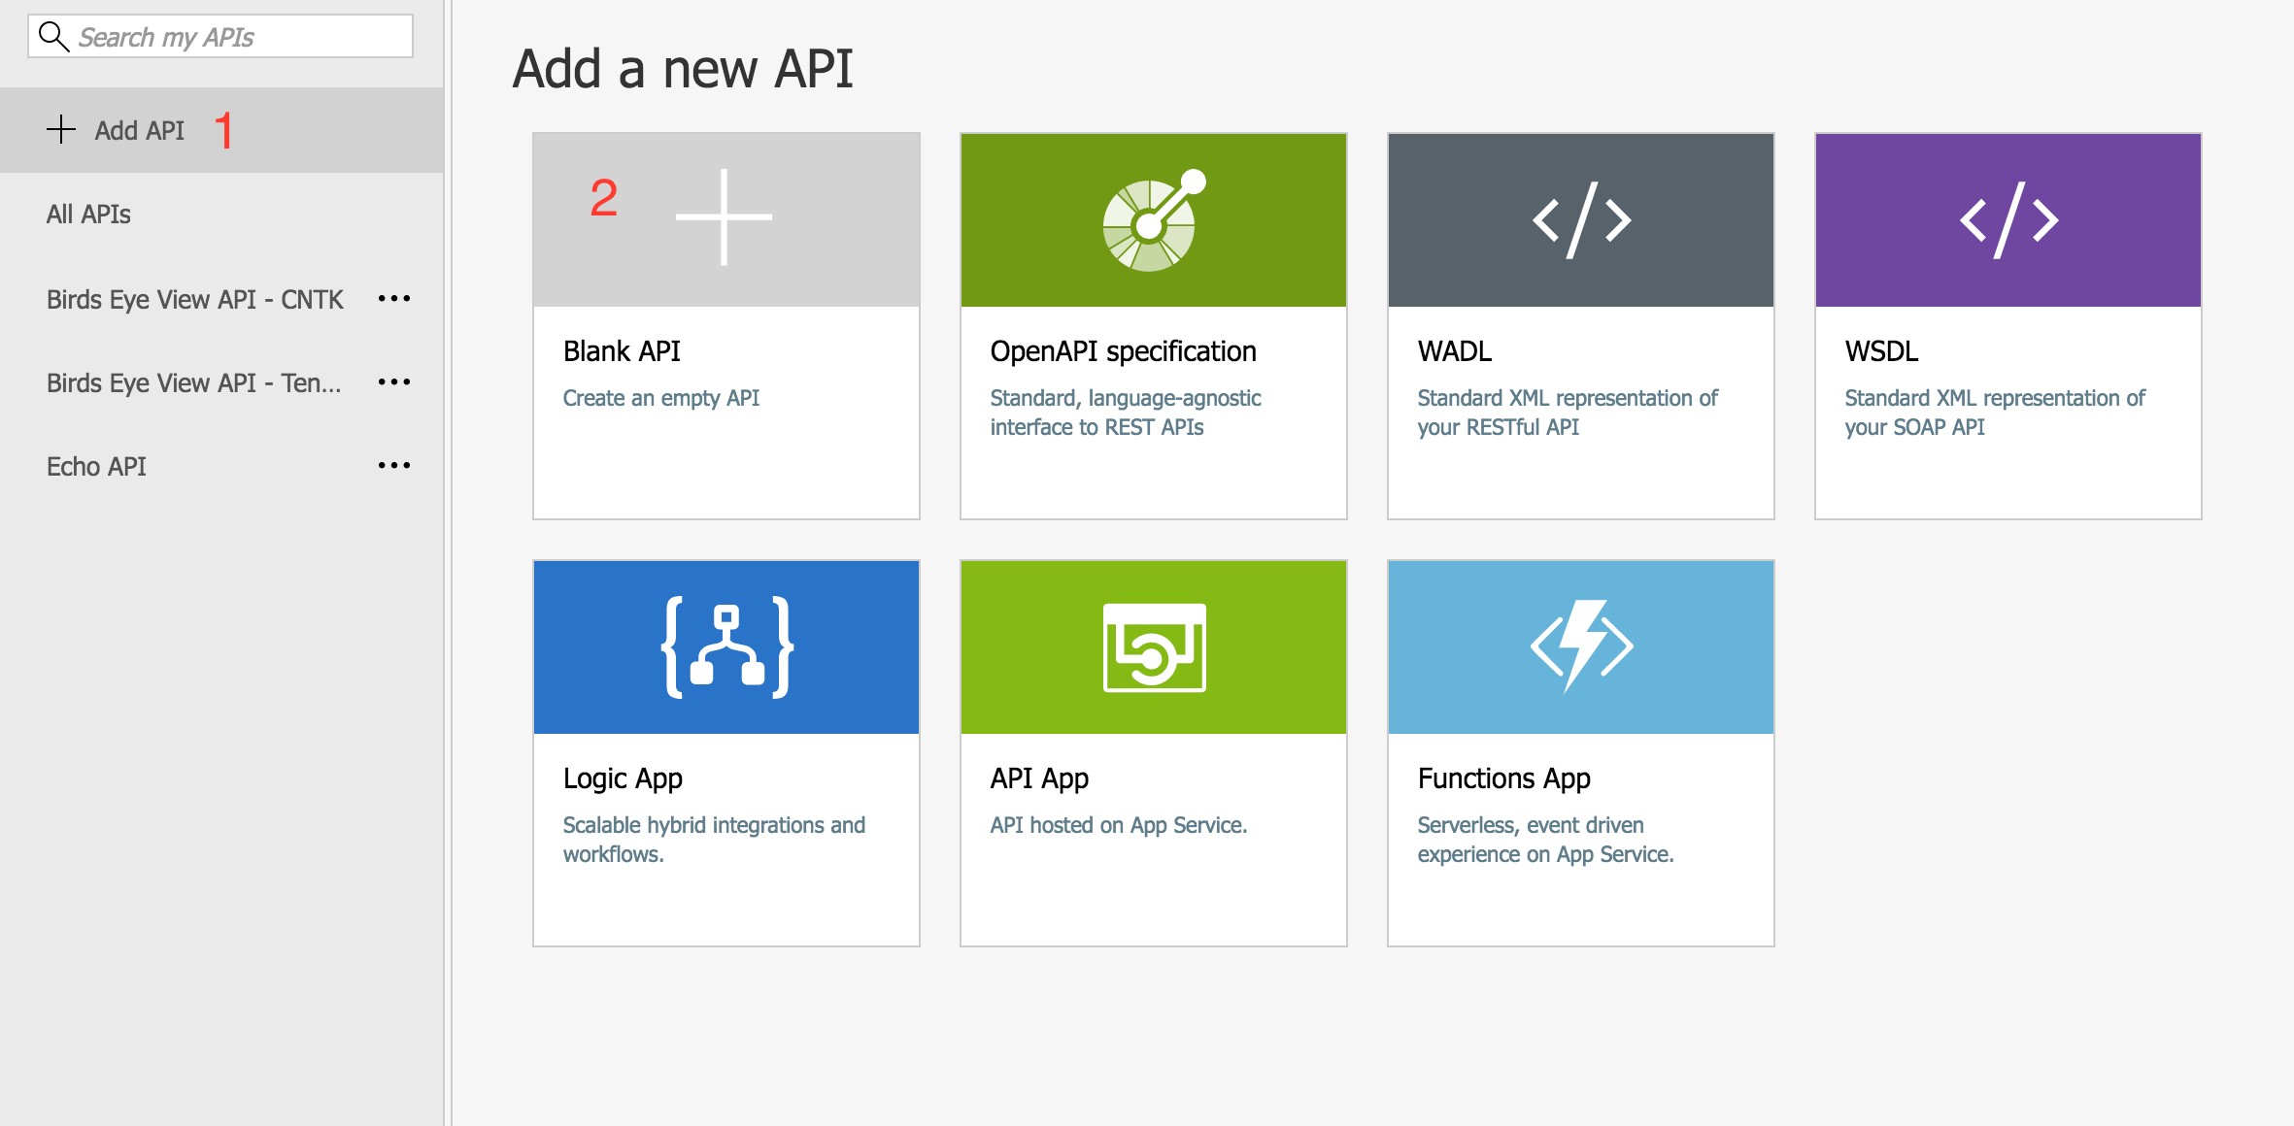Viewport: 2294px width, 1126px height.
Task: Select Birds Eye View API - CNTK
Action: pyautogui.click(x=194, y=299)
